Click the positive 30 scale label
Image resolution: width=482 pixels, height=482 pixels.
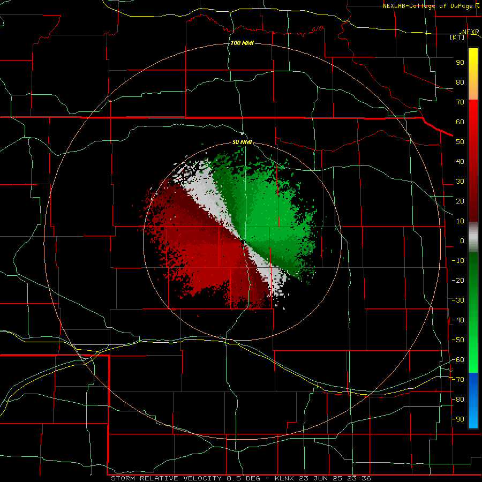tap(460, 182)
